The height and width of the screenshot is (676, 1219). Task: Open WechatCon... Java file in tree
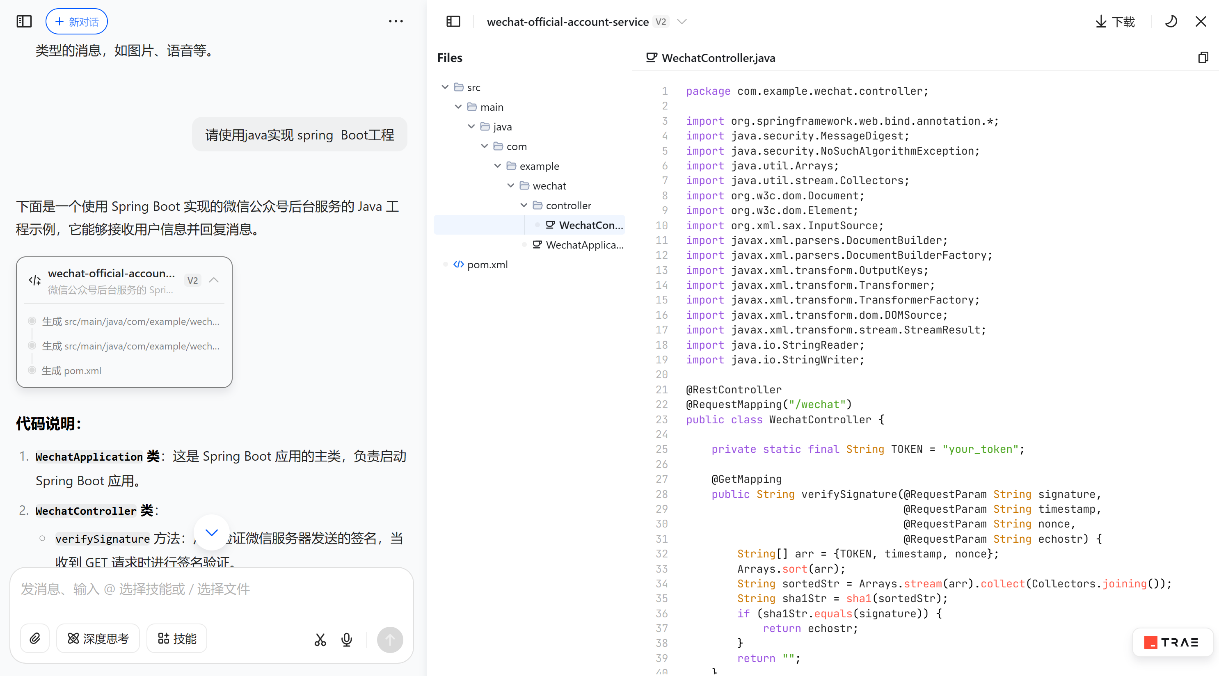[530, 225]
